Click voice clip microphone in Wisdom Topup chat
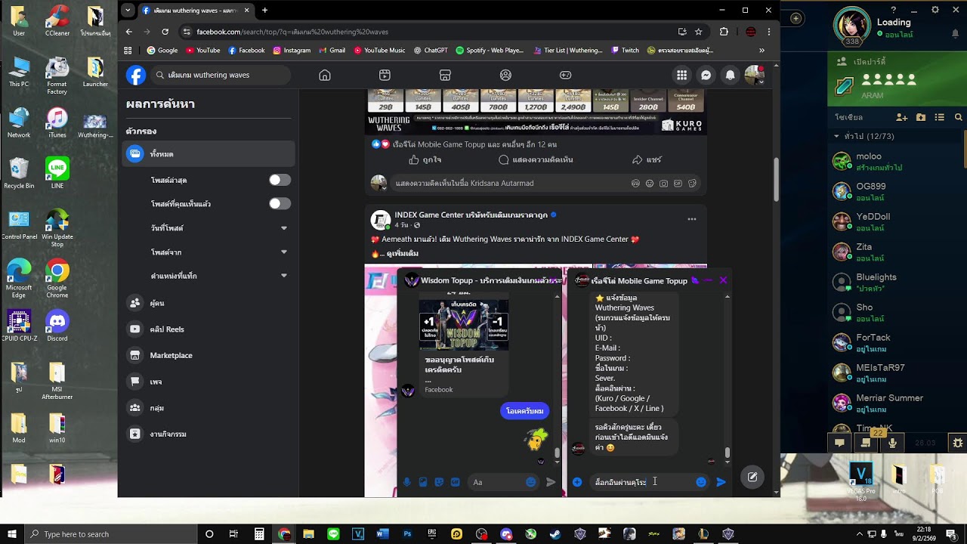Image resolution: width=967 pixels, height=544 pixels. click(x=407, y=482)
